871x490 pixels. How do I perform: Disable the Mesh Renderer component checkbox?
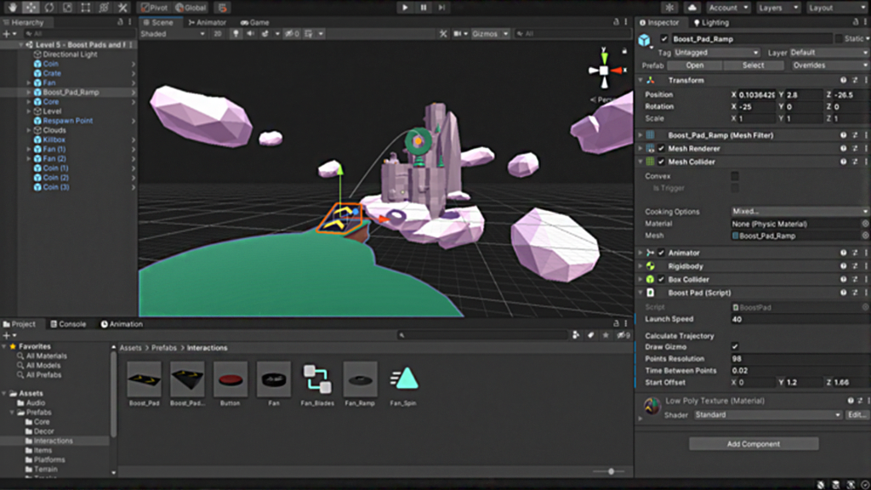pos(661,149)
